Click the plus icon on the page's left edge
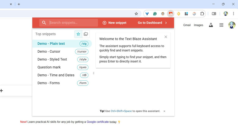Image resolution: width=238 pixels, height=134 pixels. 1,91
